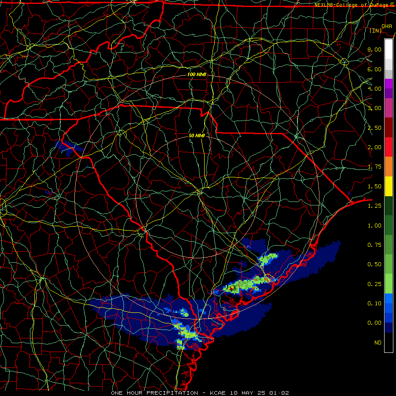Click the 0.25 legend value
The height and width of the screenshot is (396, 396).
point(374,284)
